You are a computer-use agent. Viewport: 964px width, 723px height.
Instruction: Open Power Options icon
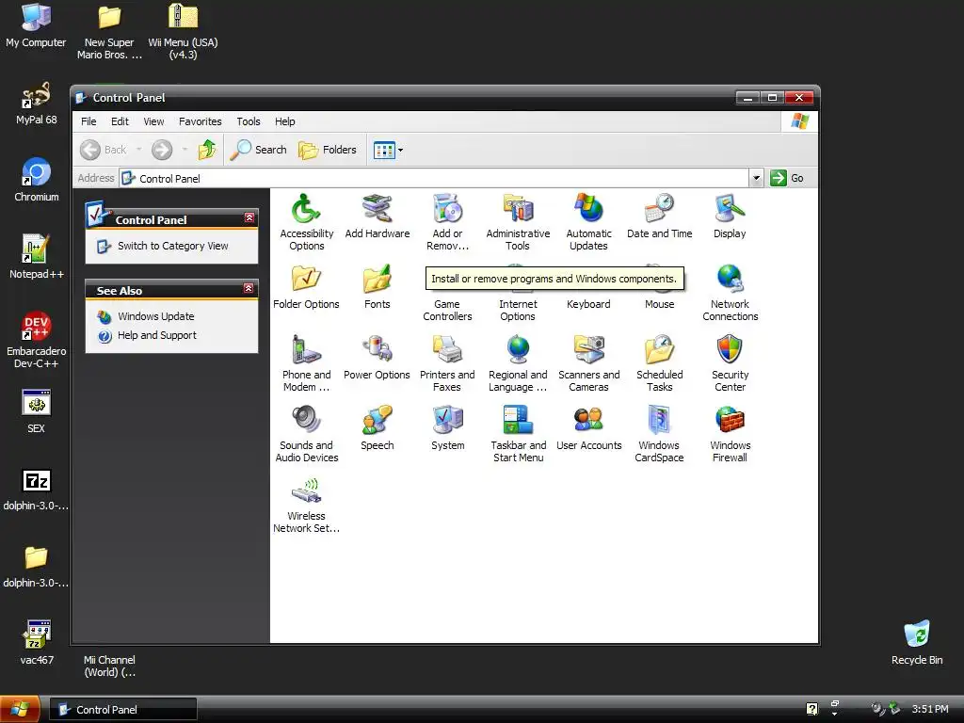[377, 350]
